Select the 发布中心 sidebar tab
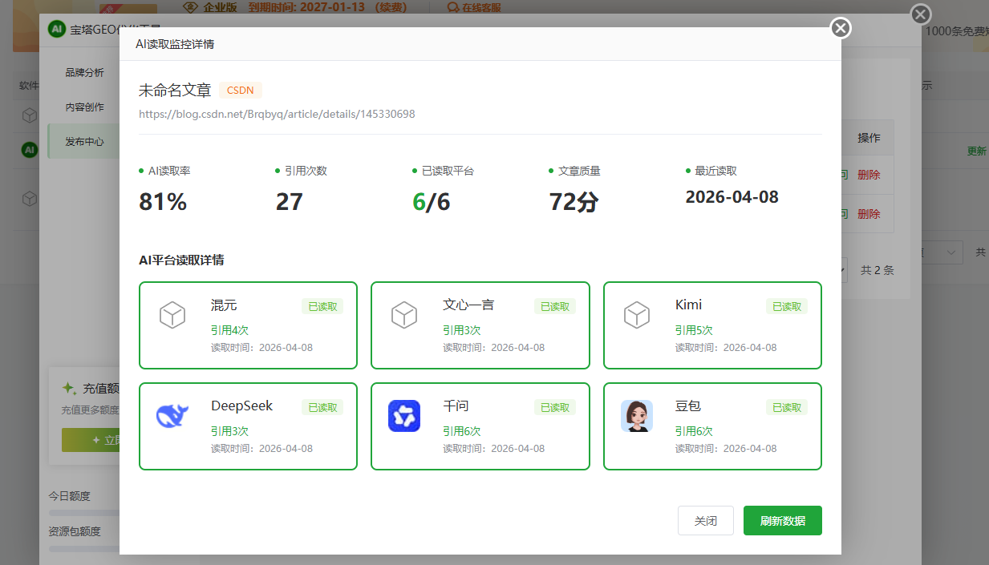This screenshot has height=565, width=989. pos(84,142)
